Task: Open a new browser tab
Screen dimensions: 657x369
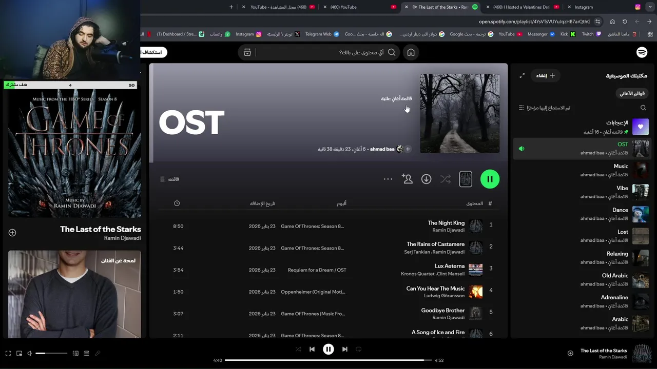Action: [231, 7]
